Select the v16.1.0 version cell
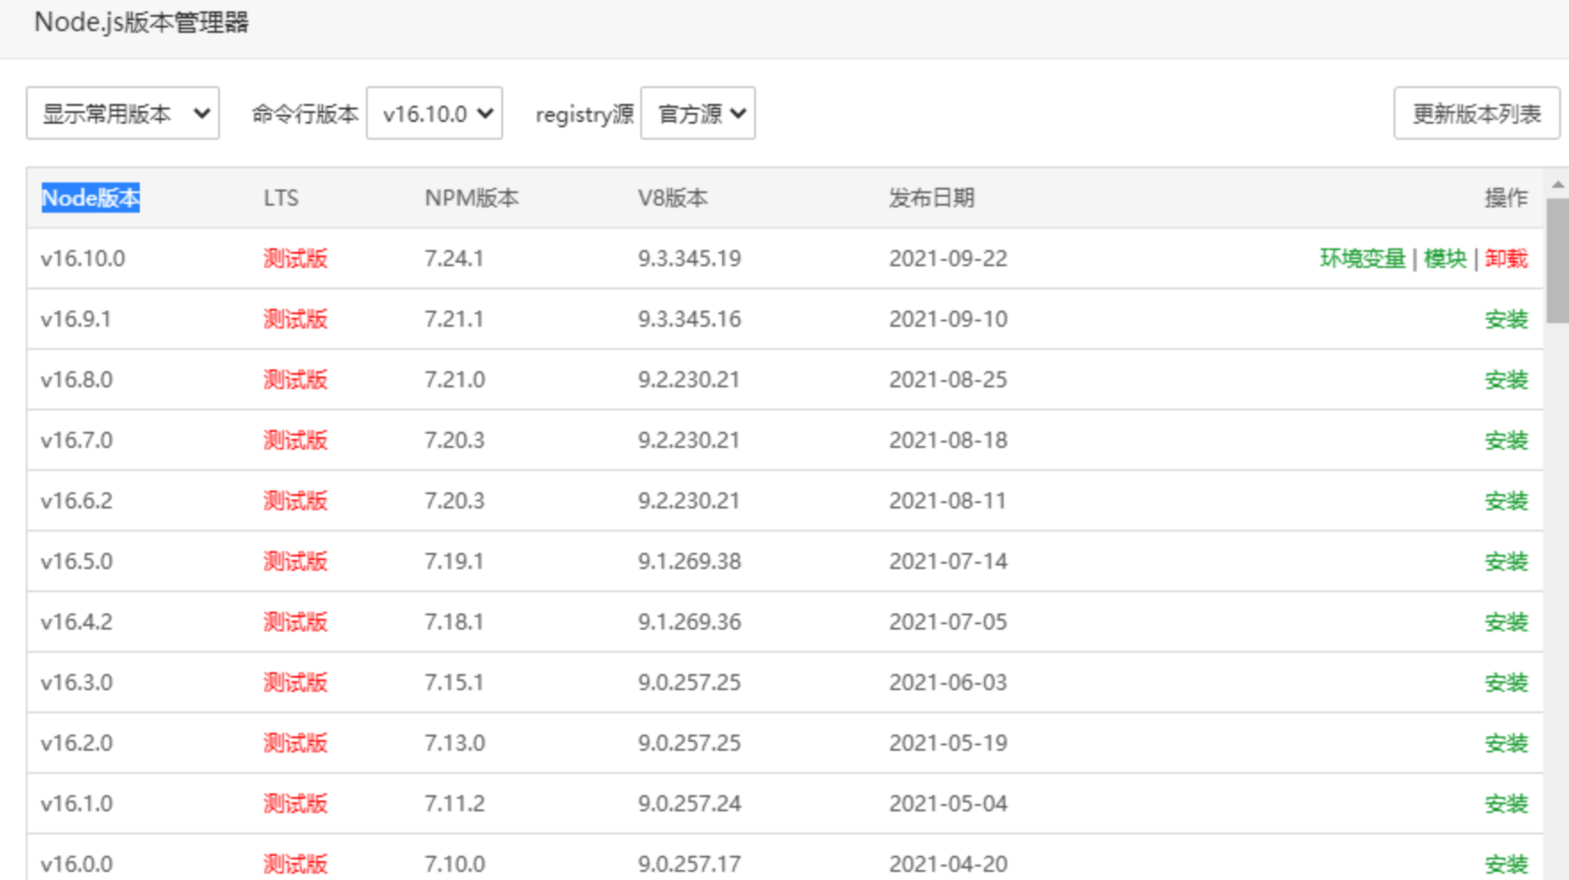 coord(77,803)
